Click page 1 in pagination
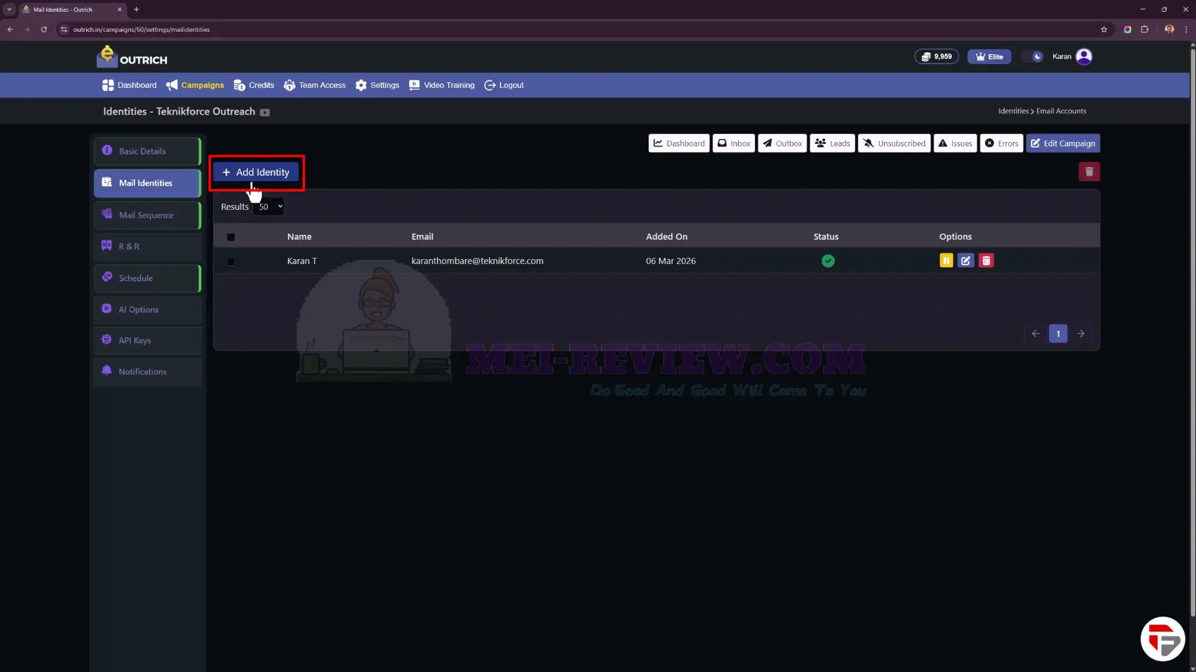1196x672 pixels. click(x=1058, y=334)
